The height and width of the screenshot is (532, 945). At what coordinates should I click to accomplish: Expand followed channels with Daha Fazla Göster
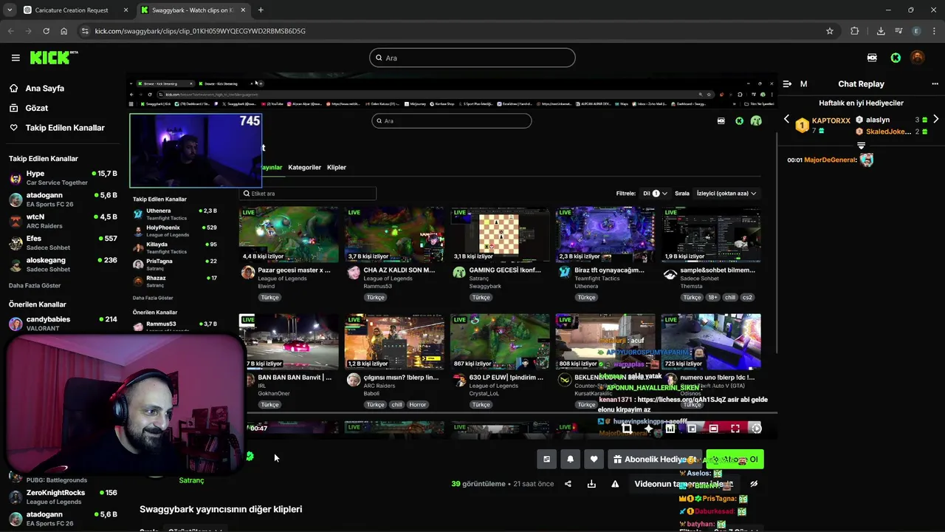pos(35,285)
